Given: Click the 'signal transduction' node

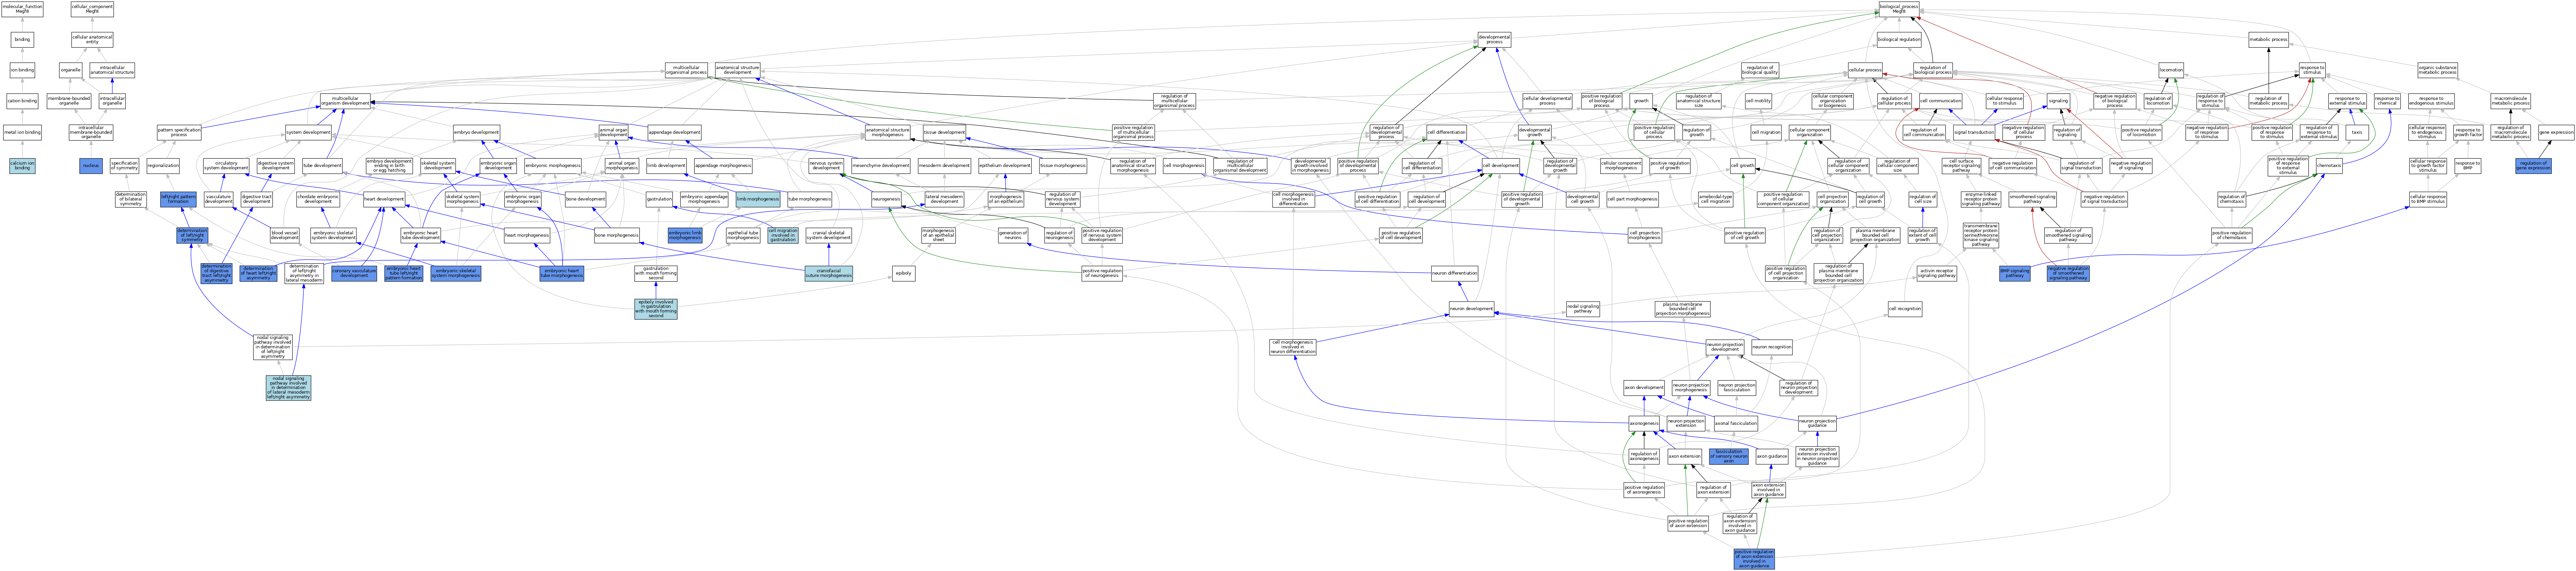Looking at the screenshot, I should point(1974,132).
